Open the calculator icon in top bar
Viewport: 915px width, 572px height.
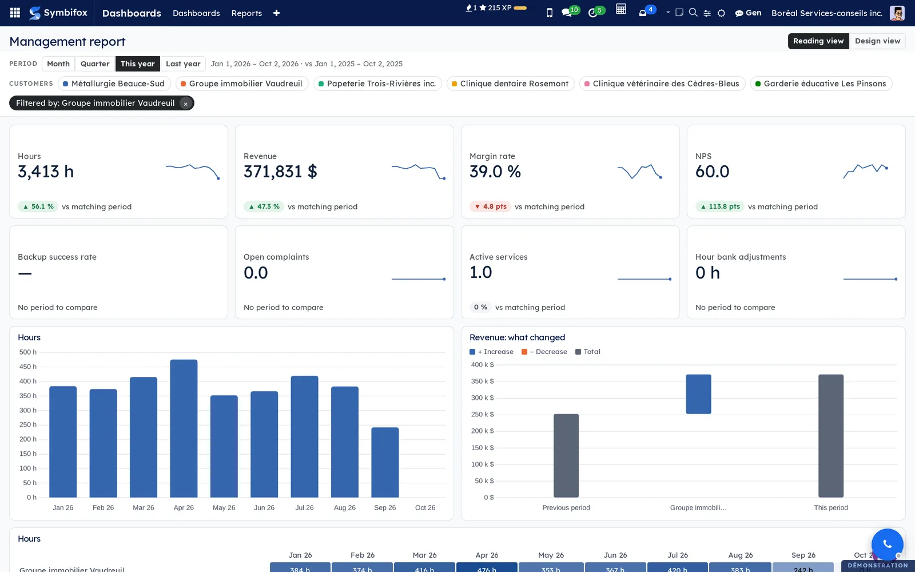coord(621,9)
